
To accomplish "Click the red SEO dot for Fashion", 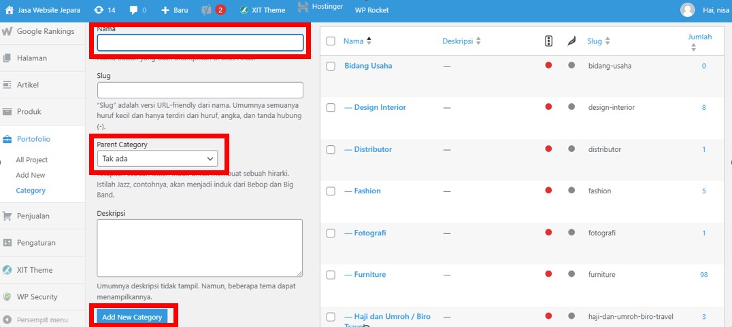I will point(548,190).
